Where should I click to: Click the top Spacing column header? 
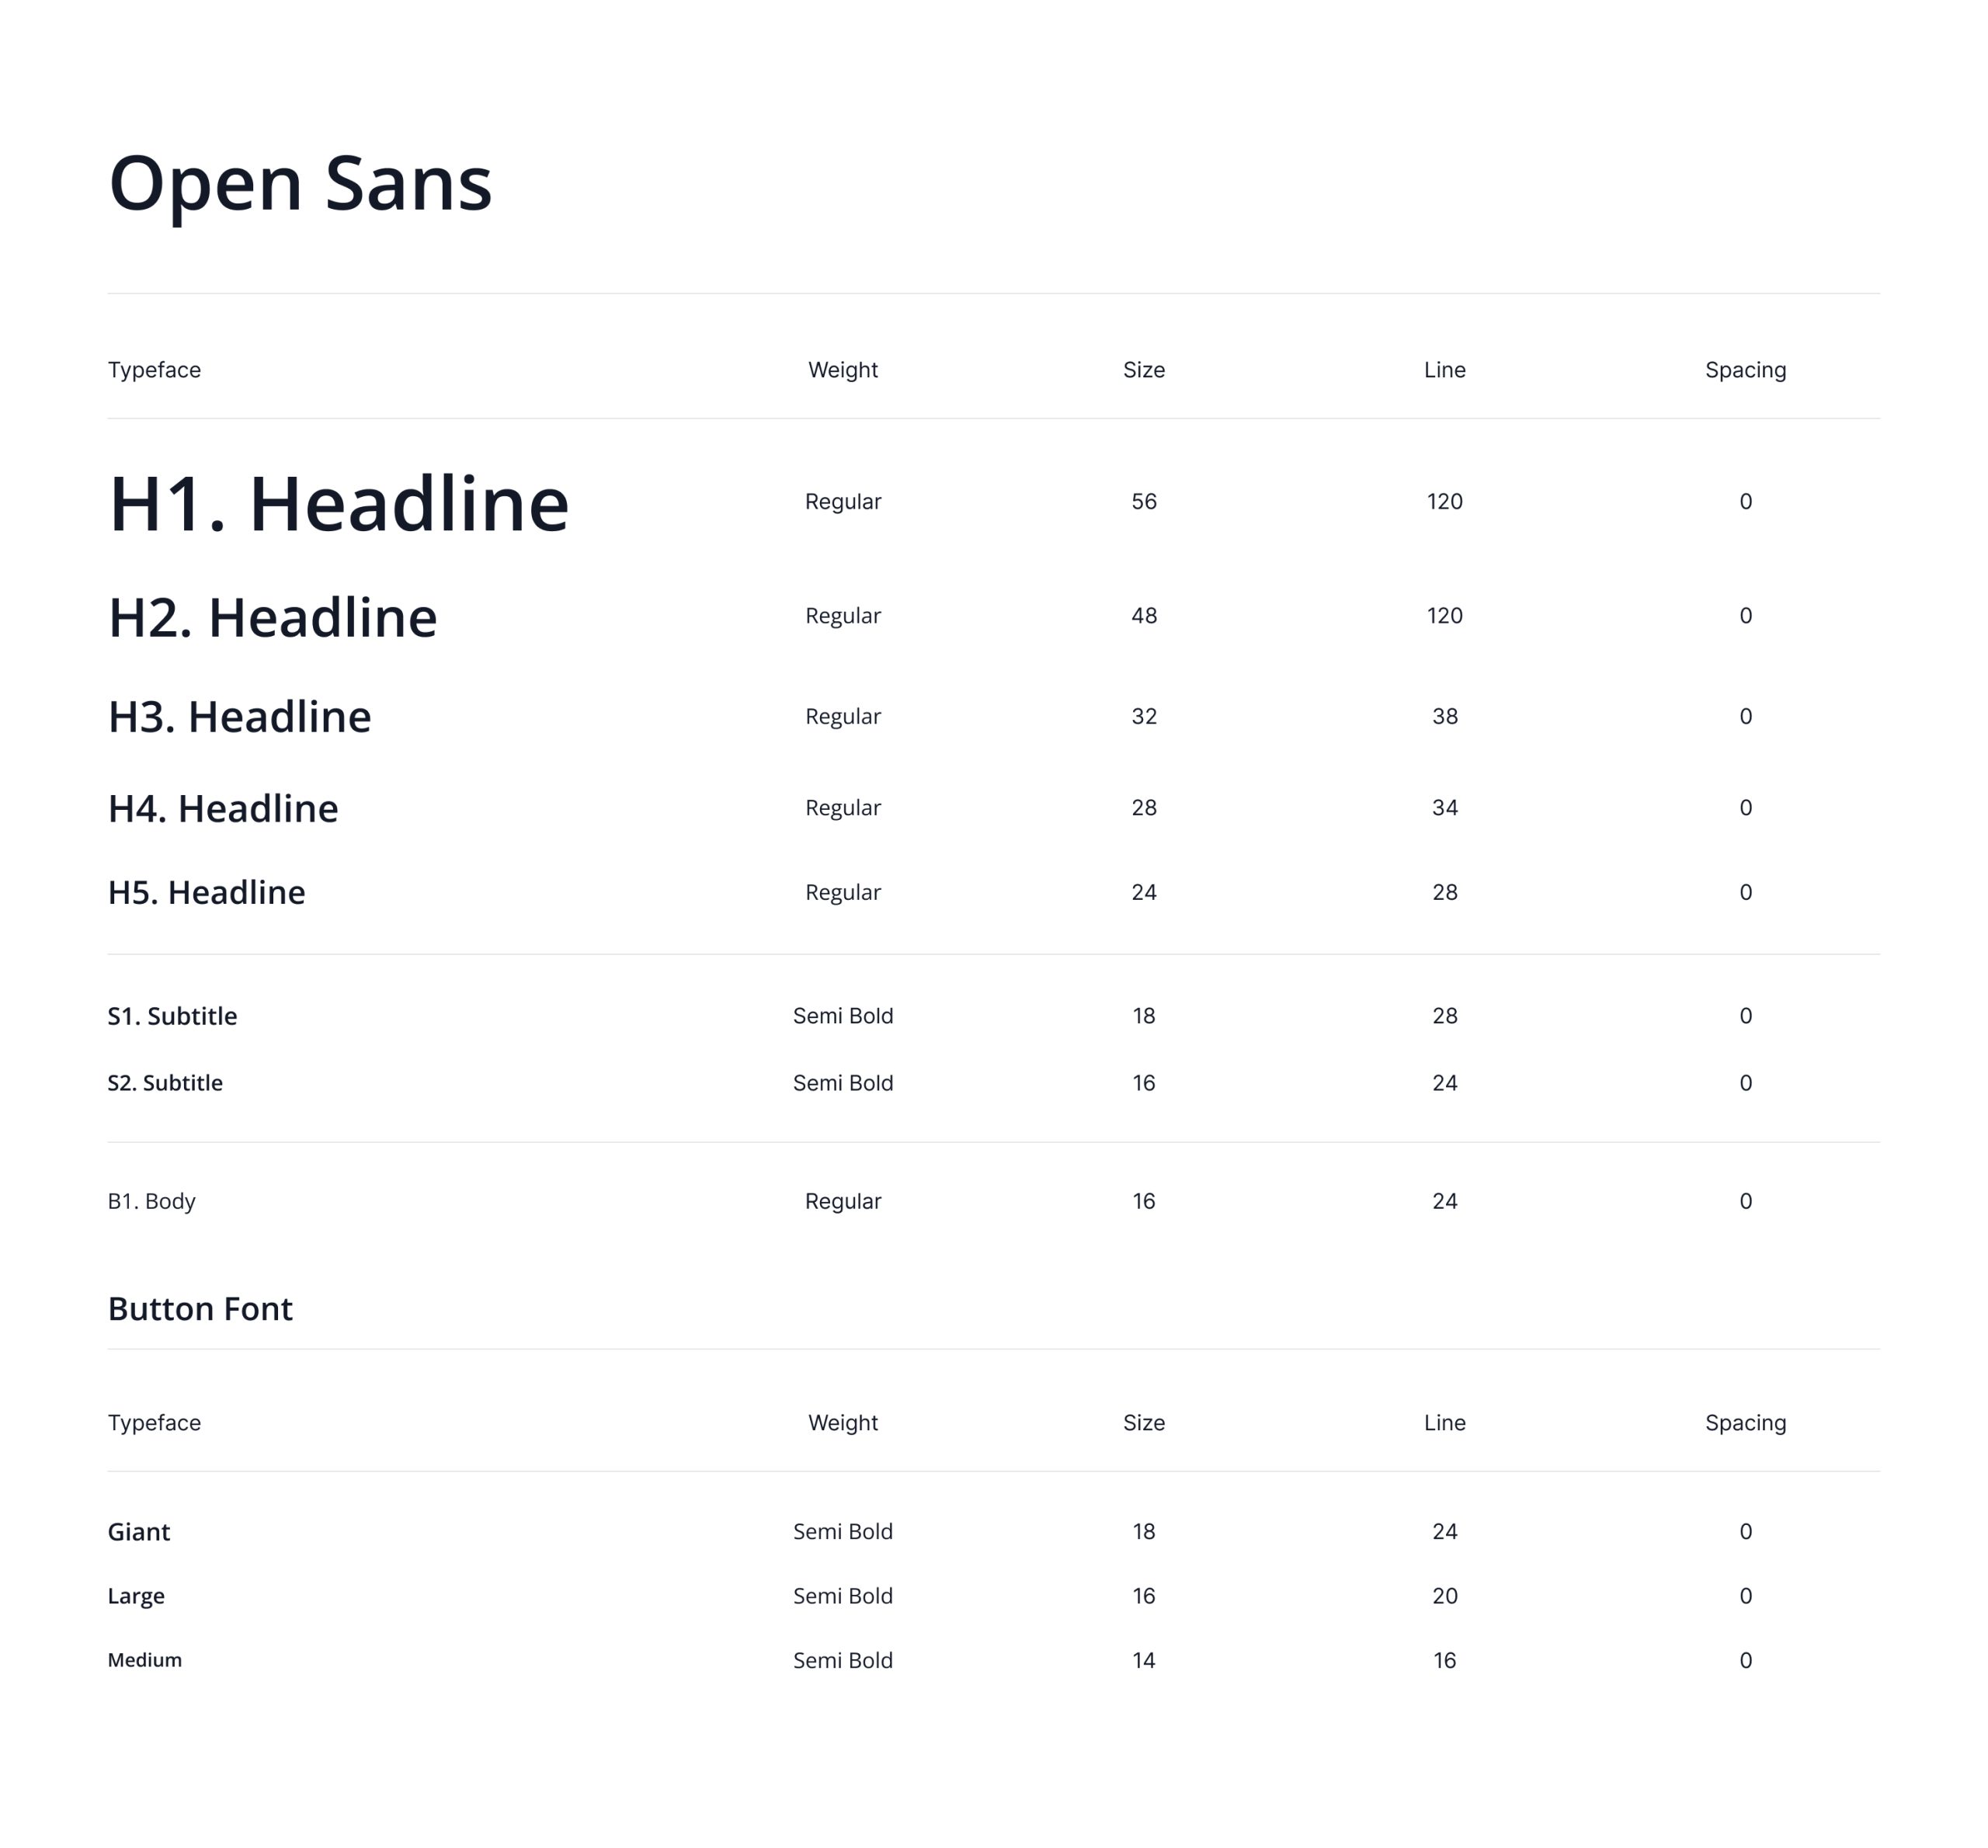(x=1745, y=371)
